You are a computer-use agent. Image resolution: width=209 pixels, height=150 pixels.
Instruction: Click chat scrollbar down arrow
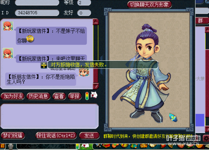(x=96, y=86)
